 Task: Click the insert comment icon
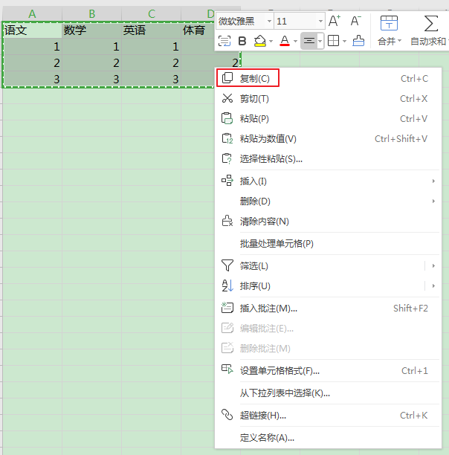(x=227, y=308)
